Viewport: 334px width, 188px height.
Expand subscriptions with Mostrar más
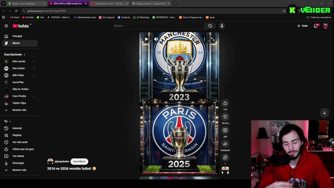[x=20, y=110]
